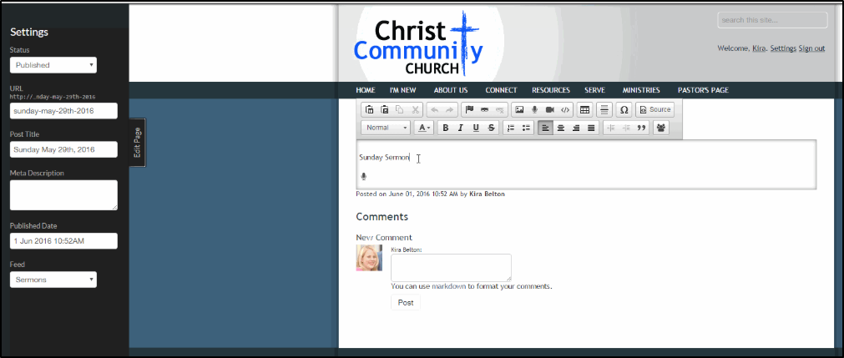
Task: Click the Sign out link
Action: coord(811,48)
